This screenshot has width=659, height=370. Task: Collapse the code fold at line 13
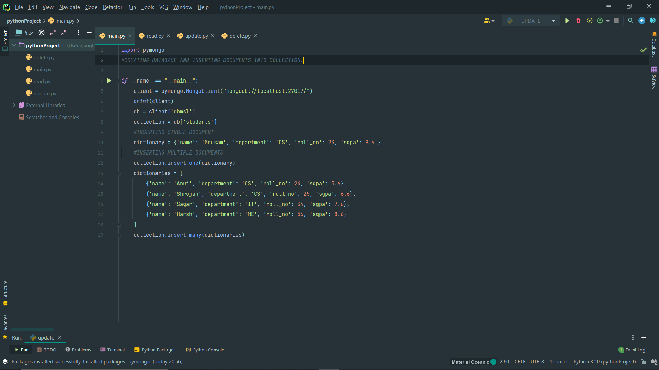[119, 174]
